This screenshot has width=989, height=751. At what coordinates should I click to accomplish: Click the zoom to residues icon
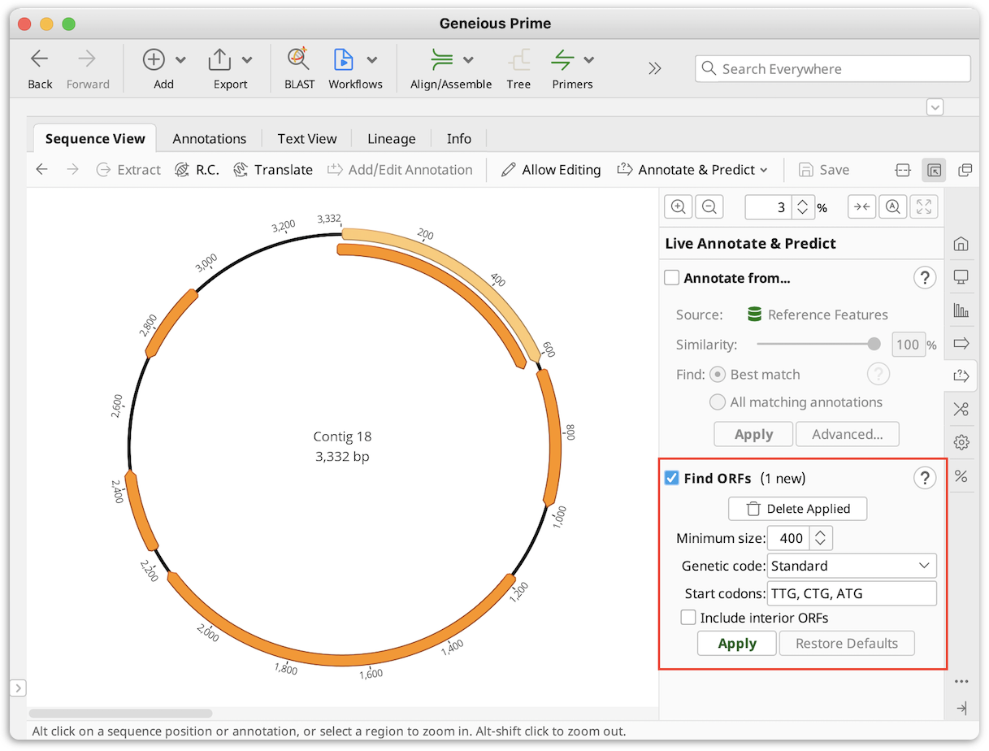point(893,207)
